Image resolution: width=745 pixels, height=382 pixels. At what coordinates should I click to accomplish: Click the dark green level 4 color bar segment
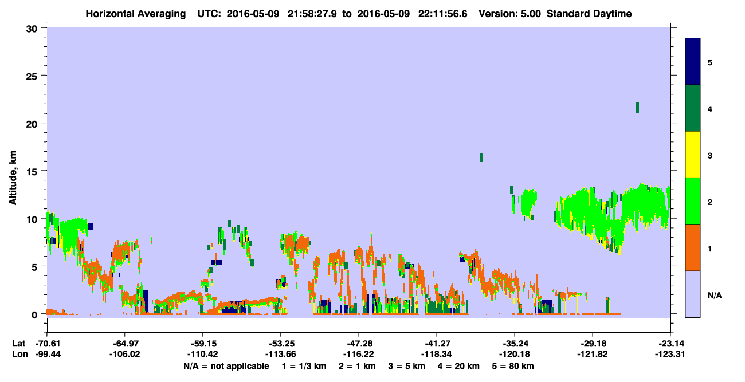(693, 108)
